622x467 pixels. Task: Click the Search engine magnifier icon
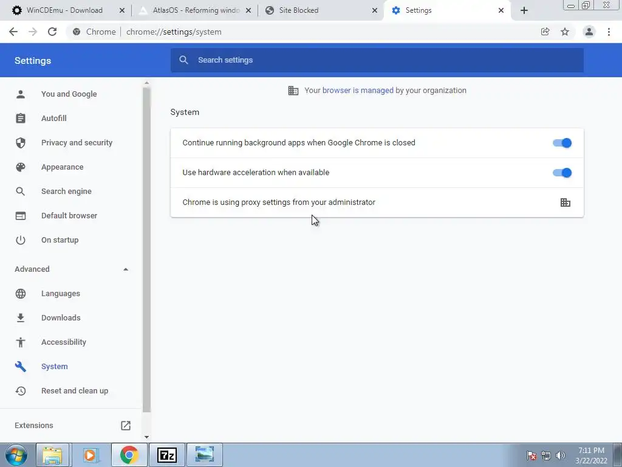(21, 192)
